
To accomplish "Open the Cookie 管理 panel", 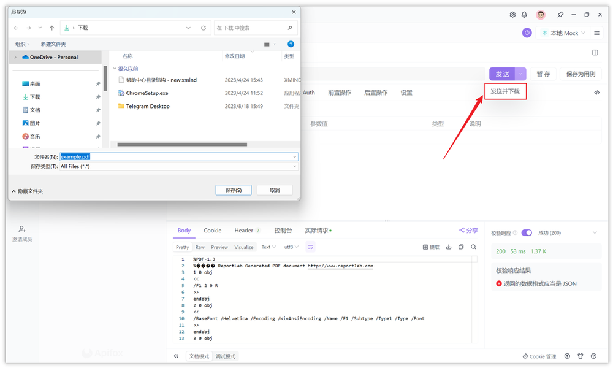I will [x=539, y=356].
